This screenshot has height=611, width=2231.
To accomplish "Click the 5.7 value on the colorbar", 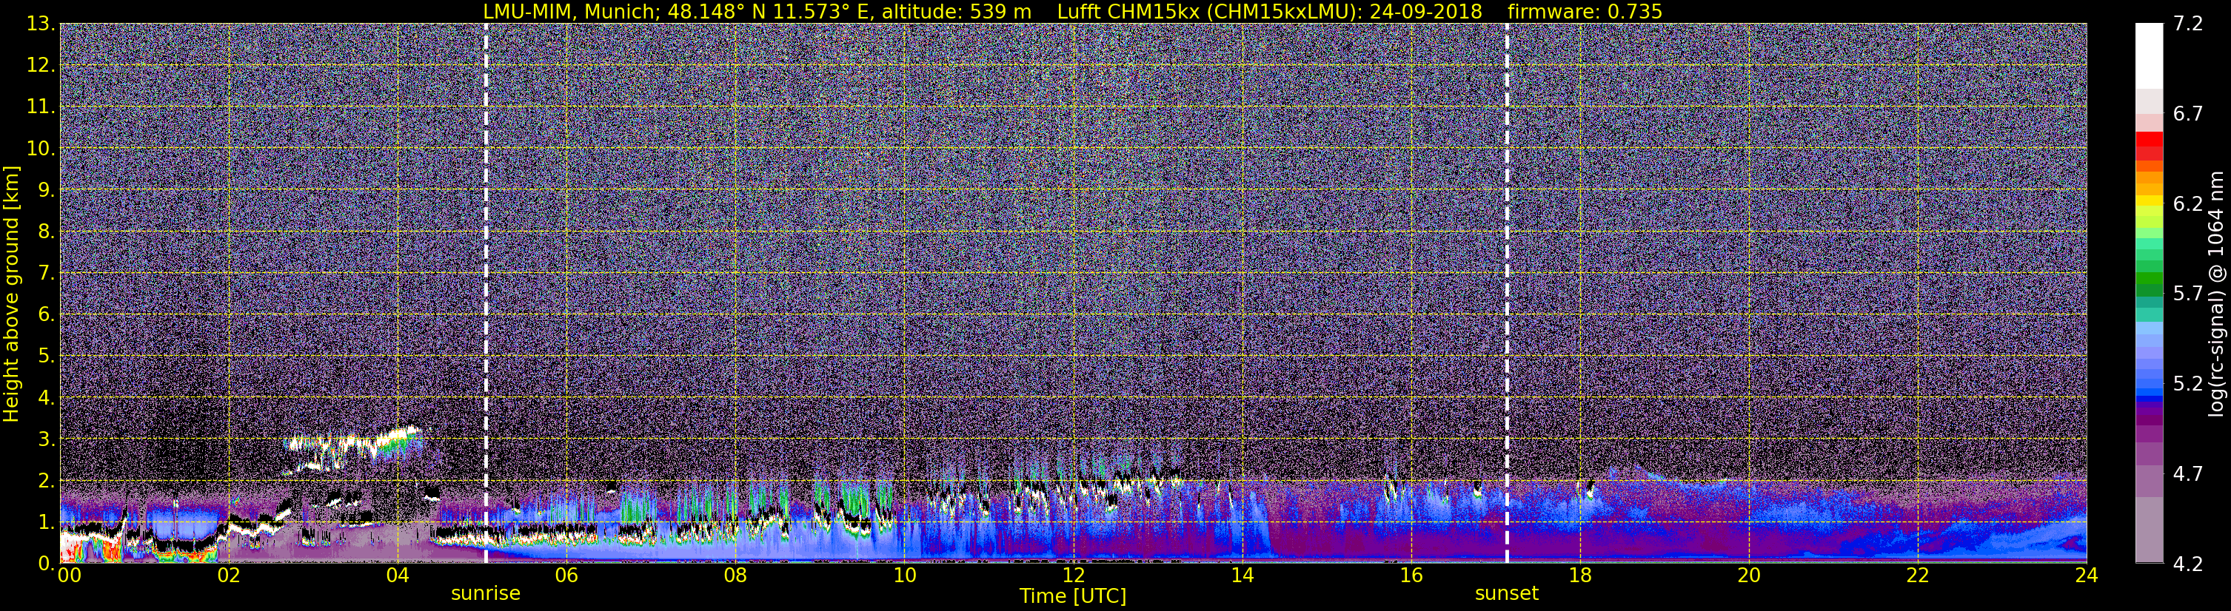I will click(x=2188, y=294).
